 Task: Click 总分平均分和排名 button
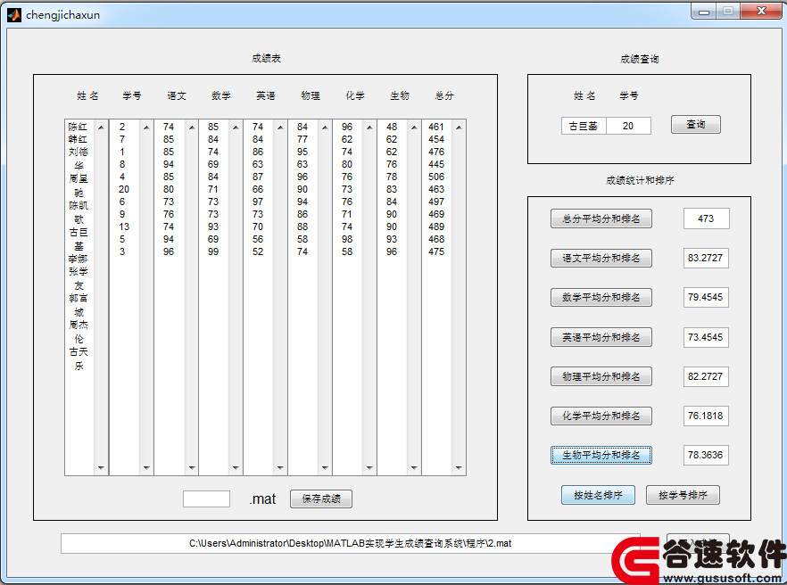(601, 218)
